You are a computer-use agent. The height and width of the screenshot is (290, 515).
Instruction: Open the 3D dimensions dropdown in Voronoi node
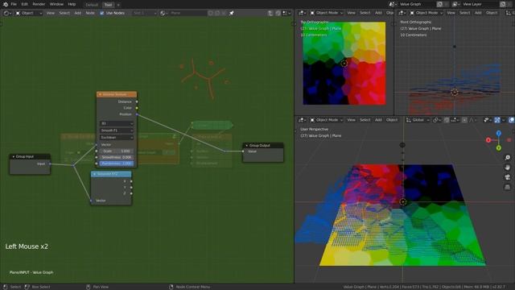point(117,123)
